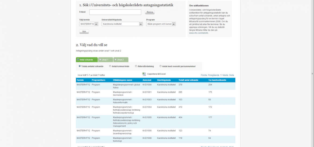This screenshot has height=147, width=314.
Task: Open the www.vhs.se/statistik link
Action: pyautogui.click(x=199, y=33)
